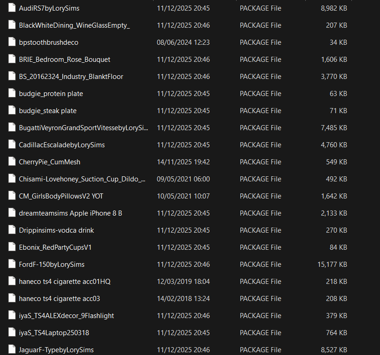380x355 pixels.
Task: Click the 270 KB size cell
Action: click(337, 230)
